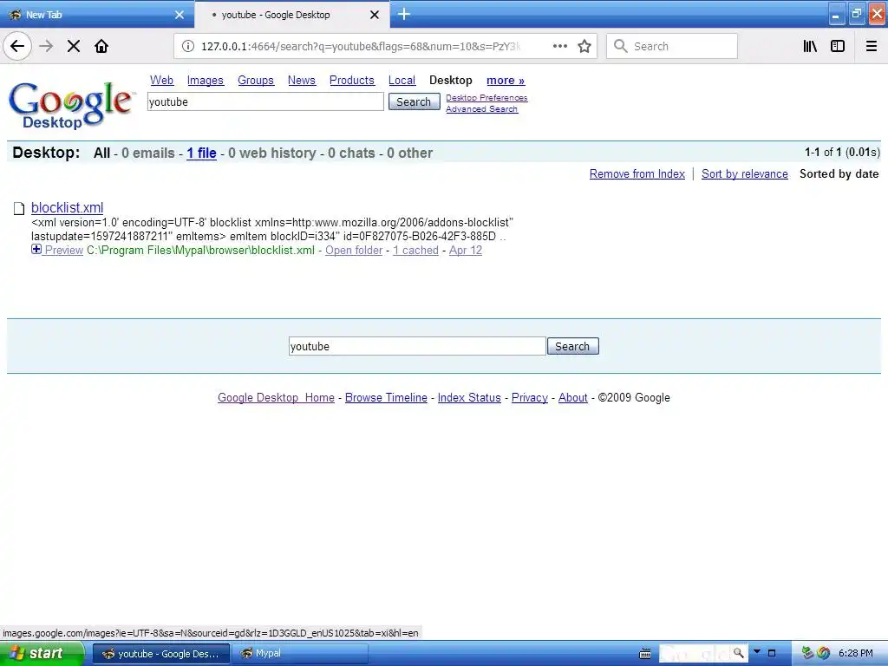Focus the browser toolbar Search box
The image size is (888, 666).
point(672,46)
